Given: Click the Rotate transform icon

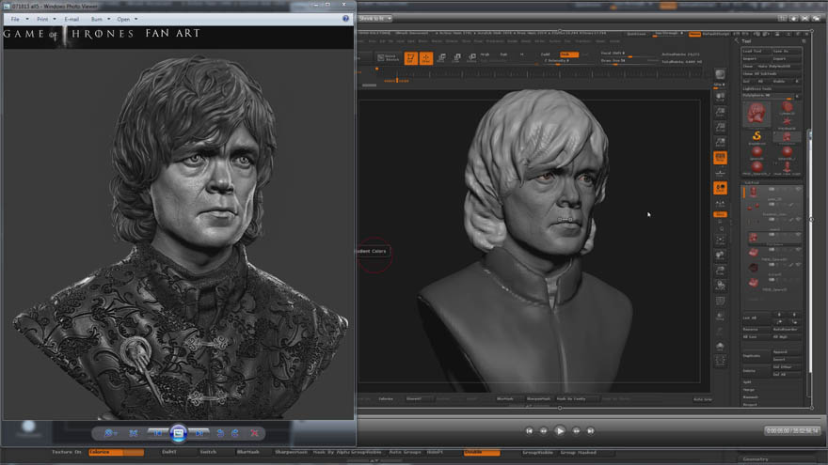Looking at the screenshot, I should coord(472,58).
